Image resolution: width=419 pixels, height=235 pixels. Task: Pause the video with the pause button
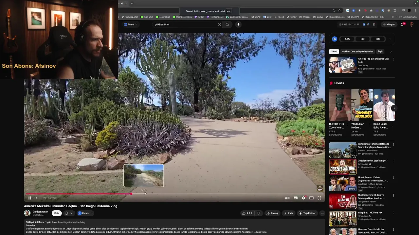pos(30,198)
